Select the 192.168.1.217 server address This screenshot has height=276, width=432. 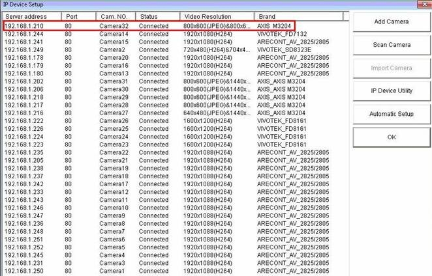click(24, 105)
